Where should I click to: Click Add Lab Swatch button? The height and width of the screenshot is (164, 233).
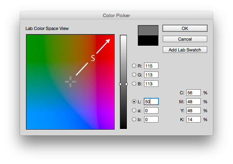click(185, 50)
